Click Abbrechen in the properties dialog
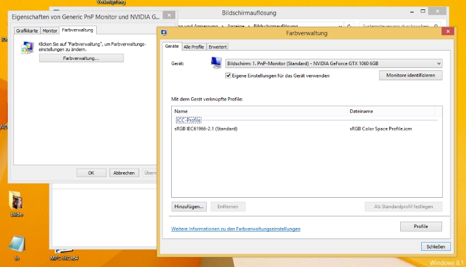 pyautogui.click(x=124, y=173)
